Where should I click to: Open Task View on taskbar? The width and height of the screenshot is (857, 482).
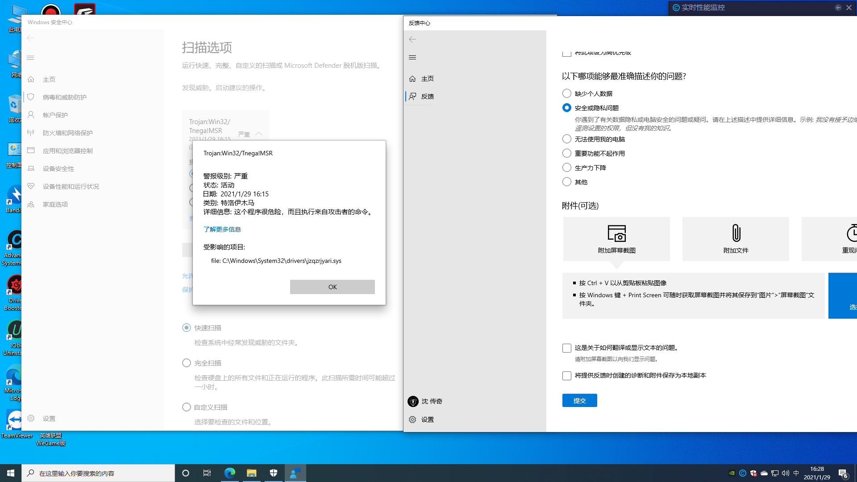click(207, 473)
